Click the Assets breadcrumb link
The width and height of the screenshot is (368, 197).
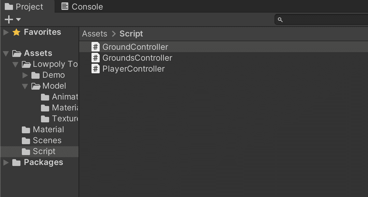pyautogui.click(x=95, y=34)
